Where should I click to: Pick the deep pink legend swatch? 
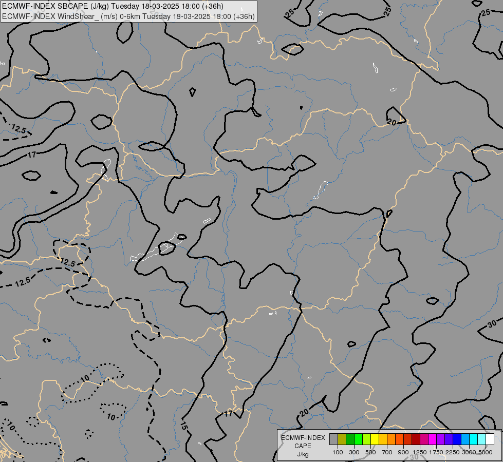tap(424, 439)
